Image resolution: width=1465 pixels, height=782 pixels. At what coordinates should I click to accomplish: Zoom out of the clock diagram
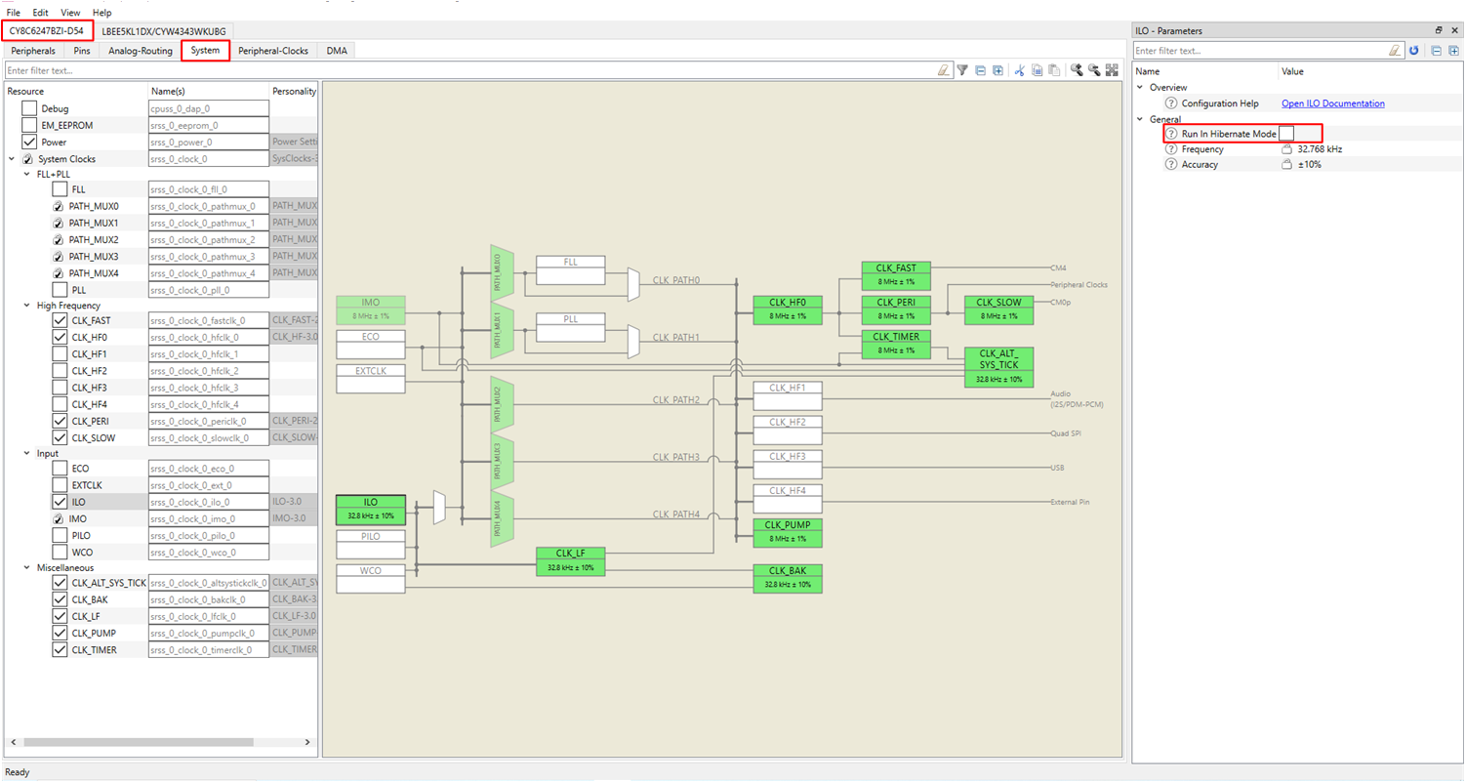coord(1094,70)
